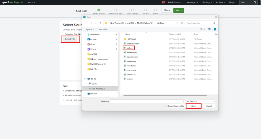Click the Splunk Find search magnifier icon
Image resolution: width=261 pixels, height=139 pixels.
[255, 2]
